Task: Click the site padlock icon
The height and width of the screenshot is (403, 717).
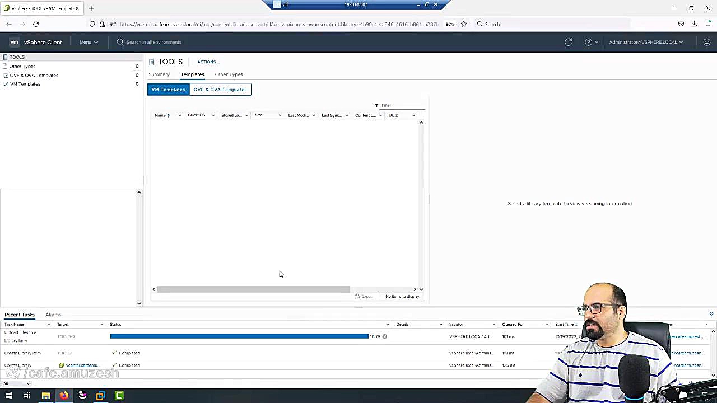Action: 102,24
